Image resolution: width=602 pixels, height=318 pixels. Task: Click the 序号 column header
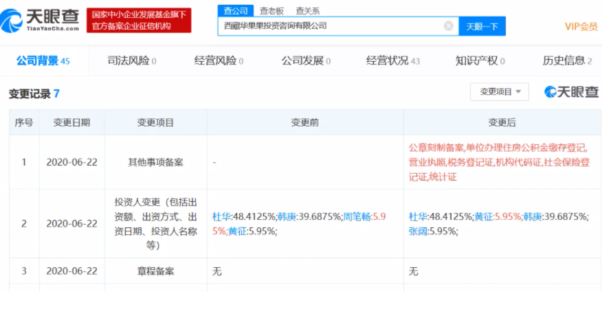24,122
